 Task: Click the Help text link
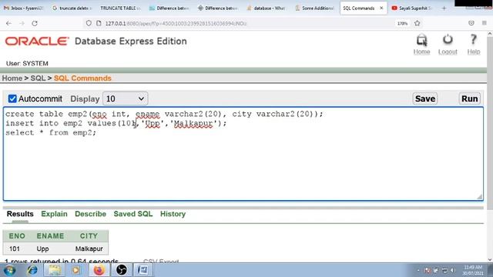pos(474,52)
